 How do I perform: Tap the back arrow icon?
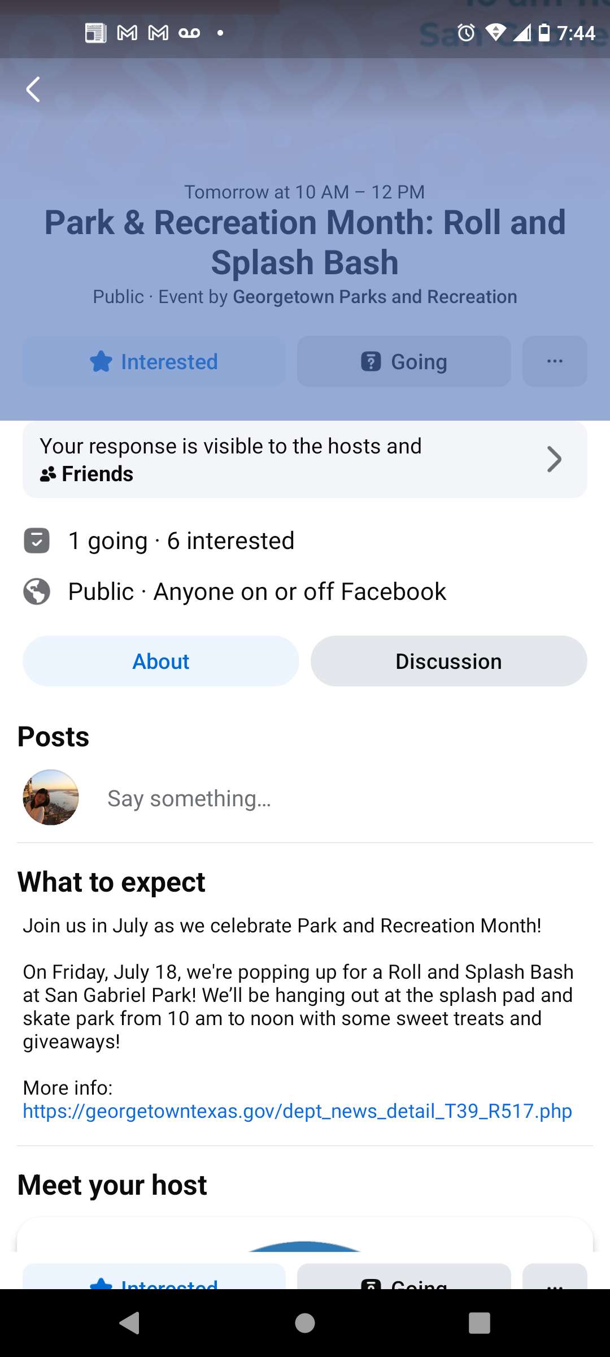coord(33,89)
